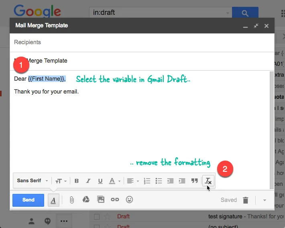Insert a bulleted list
This screenshot has height=228, width=285.
pos(159,181)
